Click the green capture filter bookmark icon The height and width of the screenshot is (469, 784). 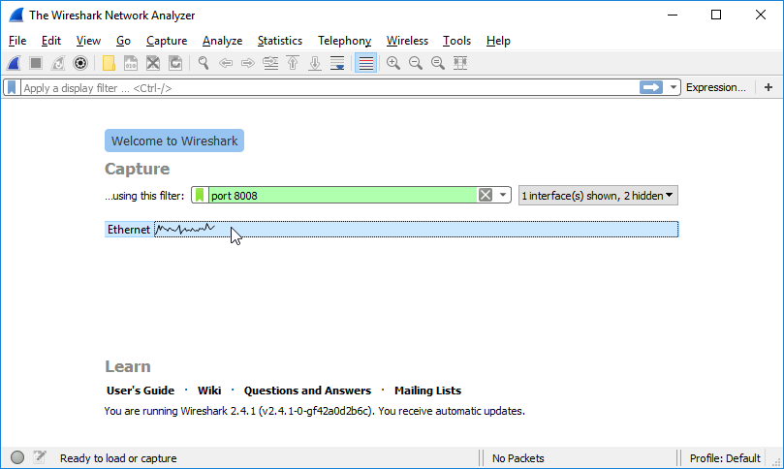click(200, 195)
